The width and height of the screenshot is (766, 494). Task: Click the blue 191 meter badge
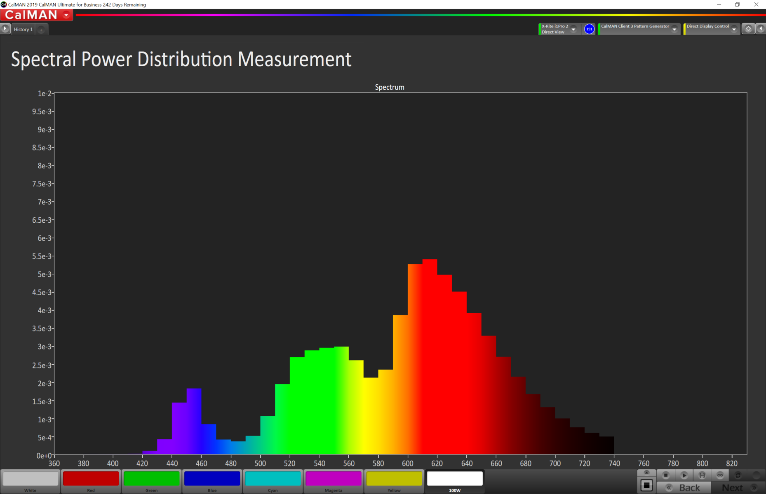point(589,29)
